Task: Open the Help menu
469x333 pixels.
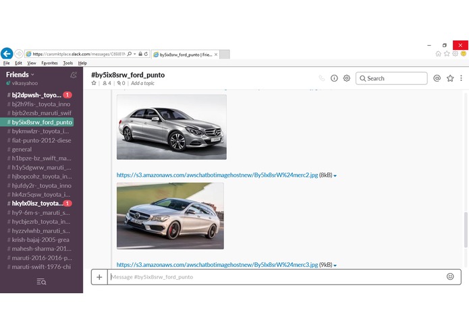Action: coord(82,63)
